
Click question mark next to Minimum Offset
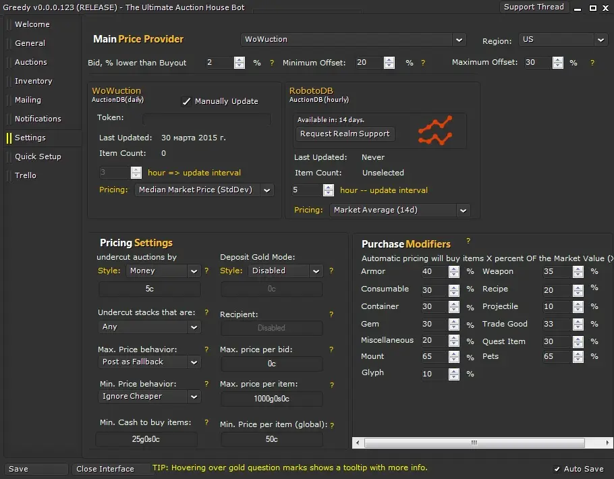coord(423,63)
